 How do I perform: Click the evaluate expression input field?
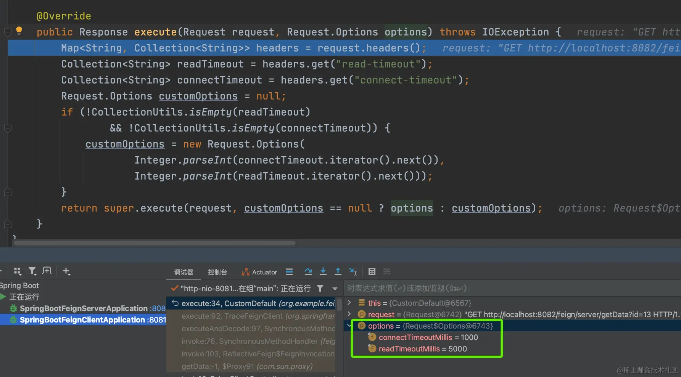click(512, 288)
